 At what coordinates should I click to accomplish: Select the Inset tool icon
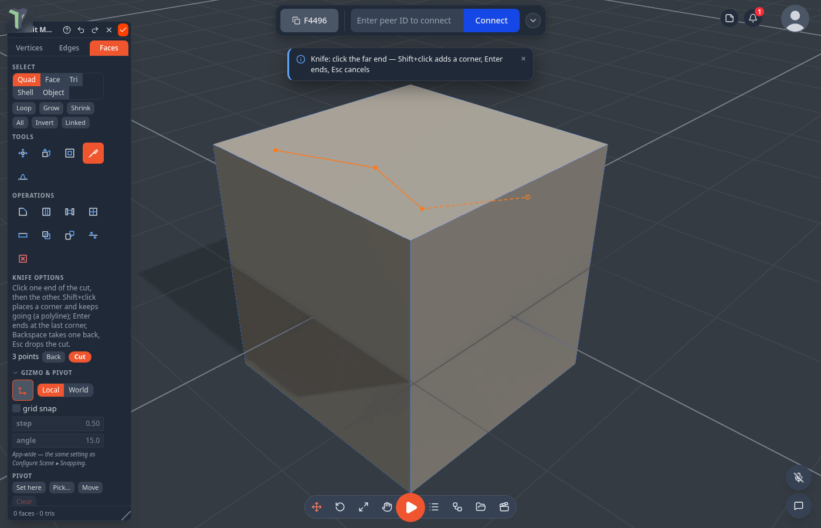click(70, 153)
